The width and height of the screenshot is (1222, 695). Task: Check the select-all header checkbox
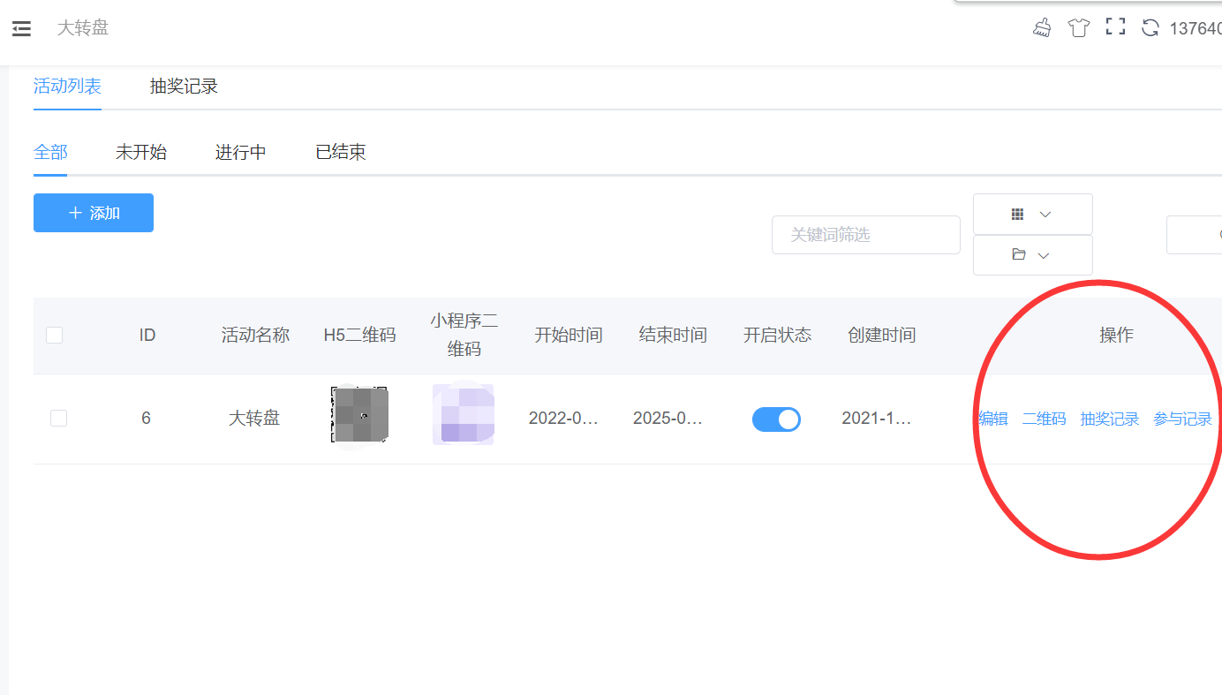coord(54,335)
